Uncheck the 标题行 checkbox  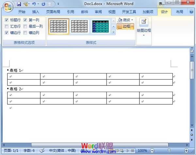7,20
